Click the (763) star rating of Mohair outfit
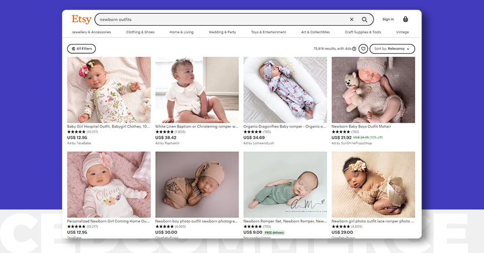 [x=346, y=132]
